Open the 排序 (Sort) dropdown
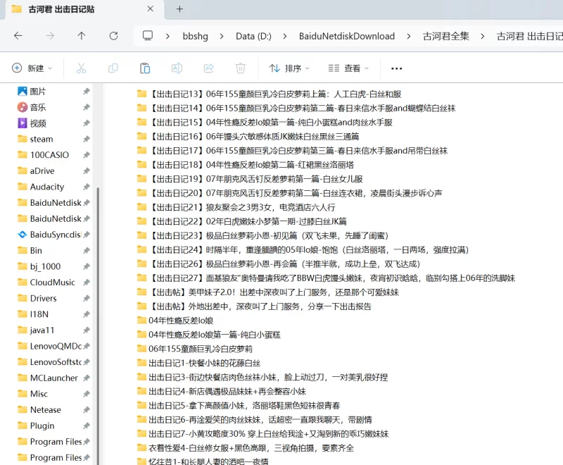 [x=289, y=68]
